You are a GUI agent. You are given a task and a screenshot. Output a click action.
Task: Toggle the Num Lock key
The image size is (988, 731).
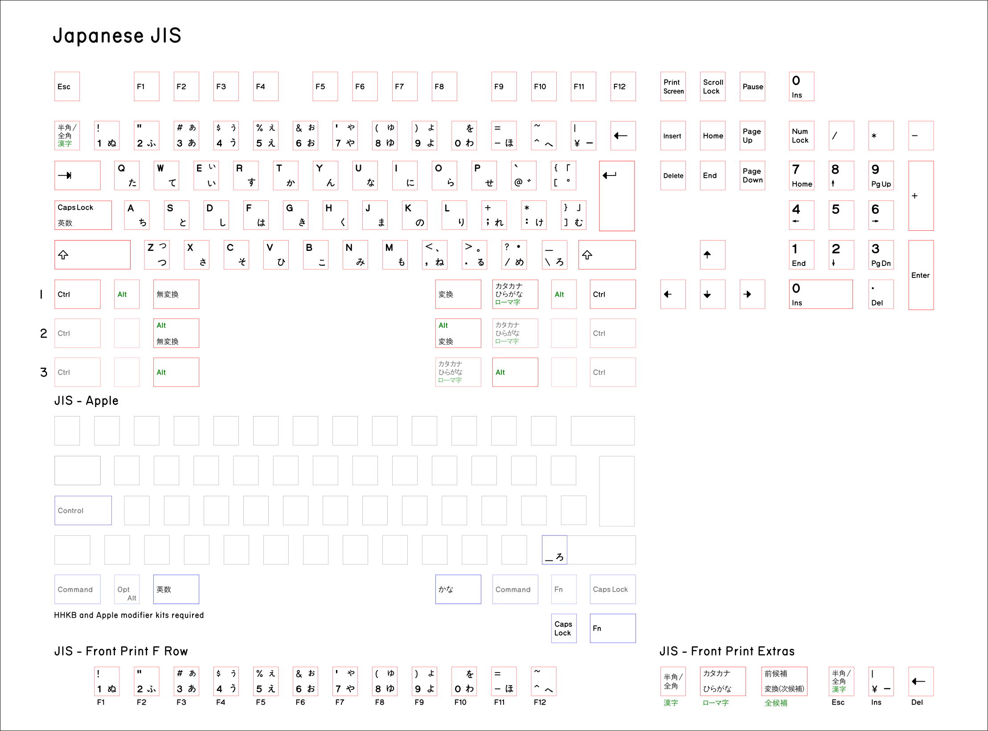coord(801,136)
